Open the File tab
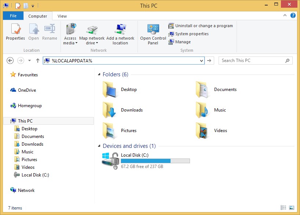This screenshot has width=300, height=215. pyautogui.click(x=13, y=16)
